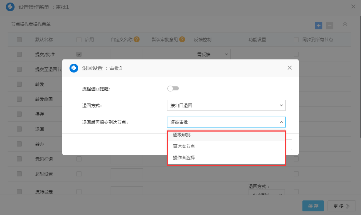Collapse the 退回后再提交到达节点 dropdown
The width and height of the screenshot is (361, 215).
coord(226,122)
